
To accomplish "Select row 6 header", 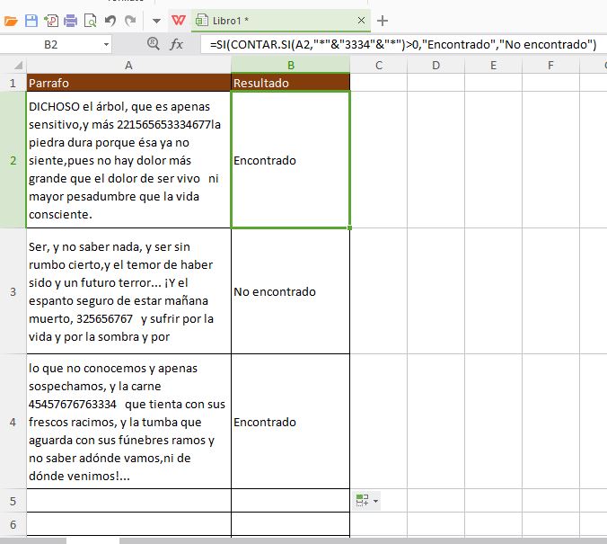I will pos(13,524).
